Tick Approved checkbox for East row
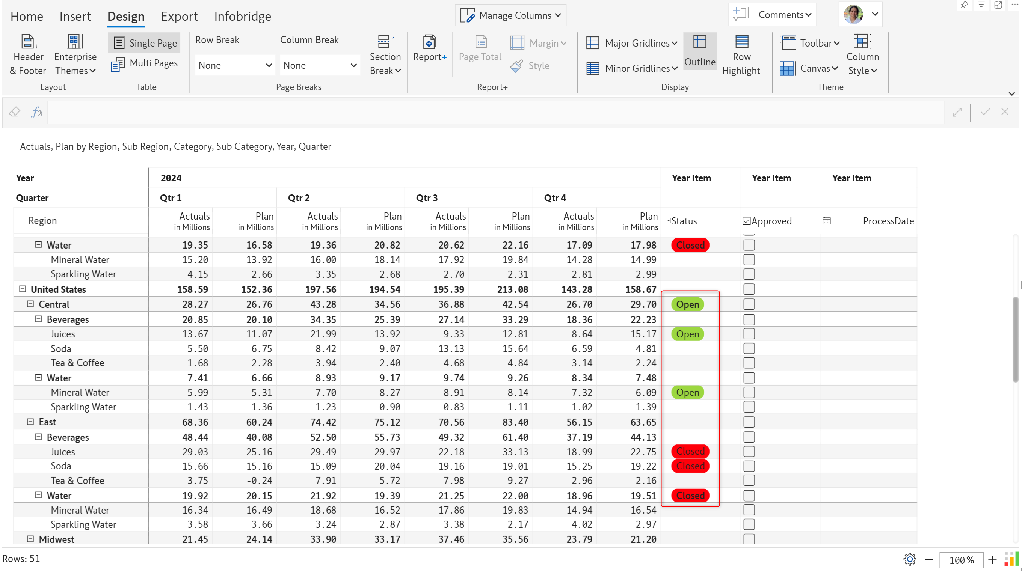Screen dimensions: 1022x571 [x=749, y=422]
